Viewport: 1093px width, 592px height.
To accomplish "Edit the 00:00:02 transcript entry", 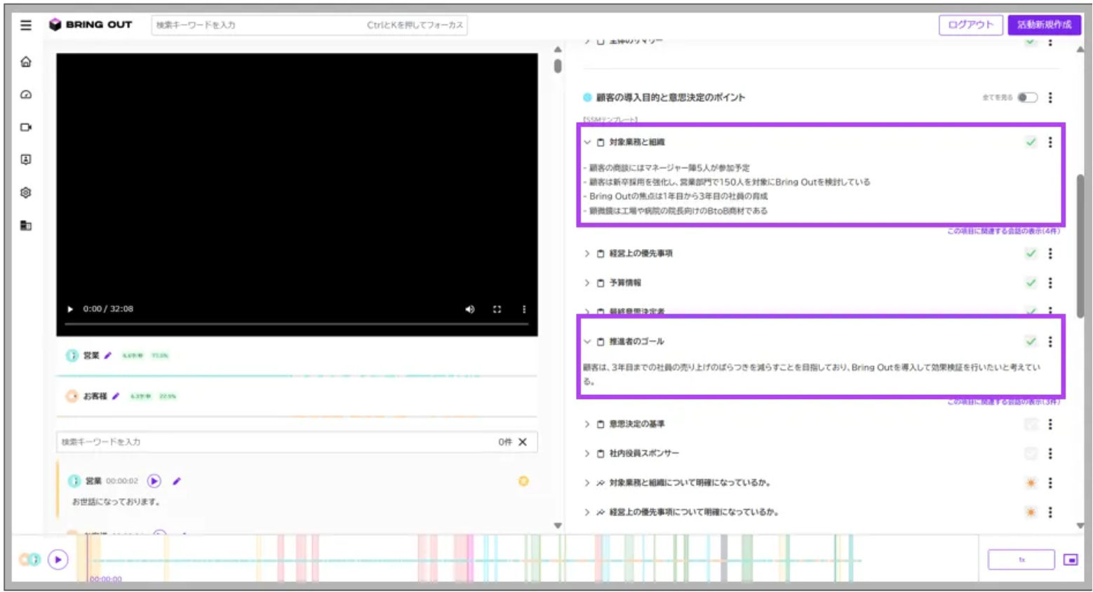I will click(177, 481).
